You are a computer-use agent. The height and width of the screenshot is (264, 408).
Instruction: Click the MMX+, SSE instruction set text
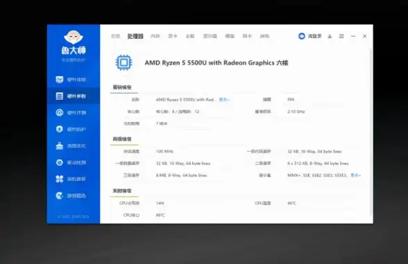[x=317, y=175]
